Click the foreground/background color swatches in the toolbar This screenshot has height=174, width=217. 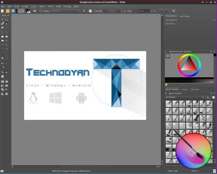point(28,11)
